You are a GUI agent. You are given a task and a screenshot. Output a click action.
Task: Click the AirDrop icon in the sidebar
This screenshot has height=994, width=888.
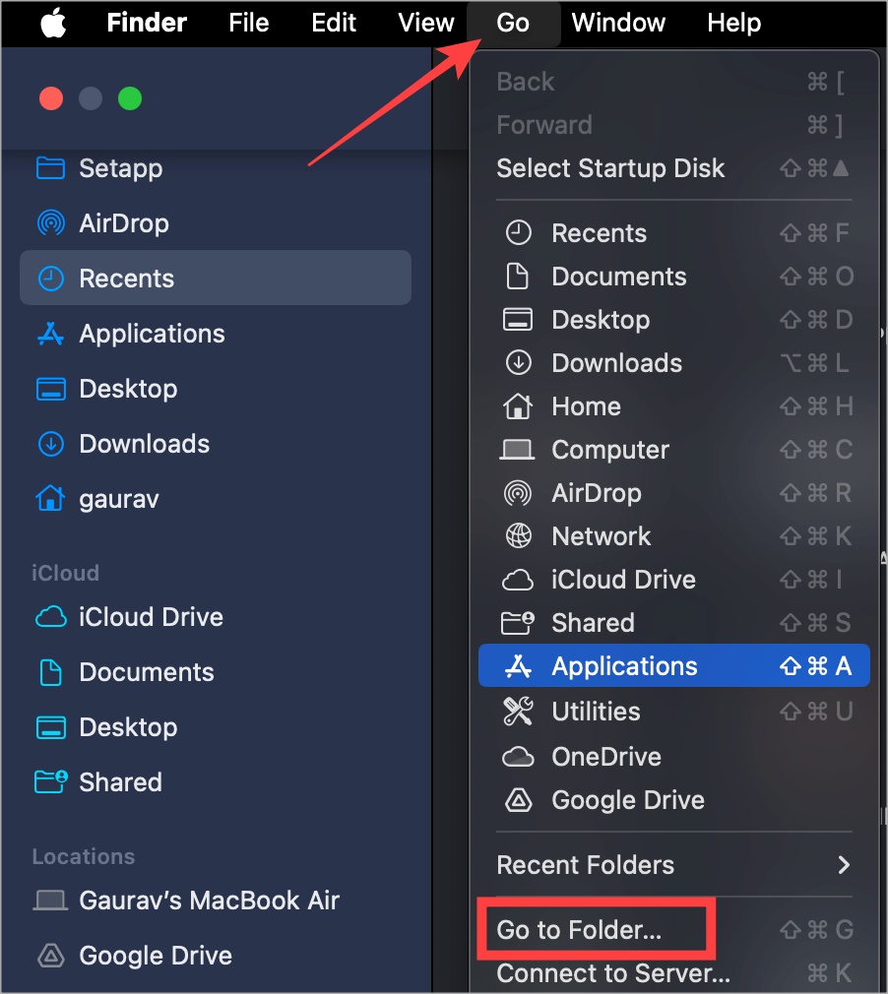51,223
